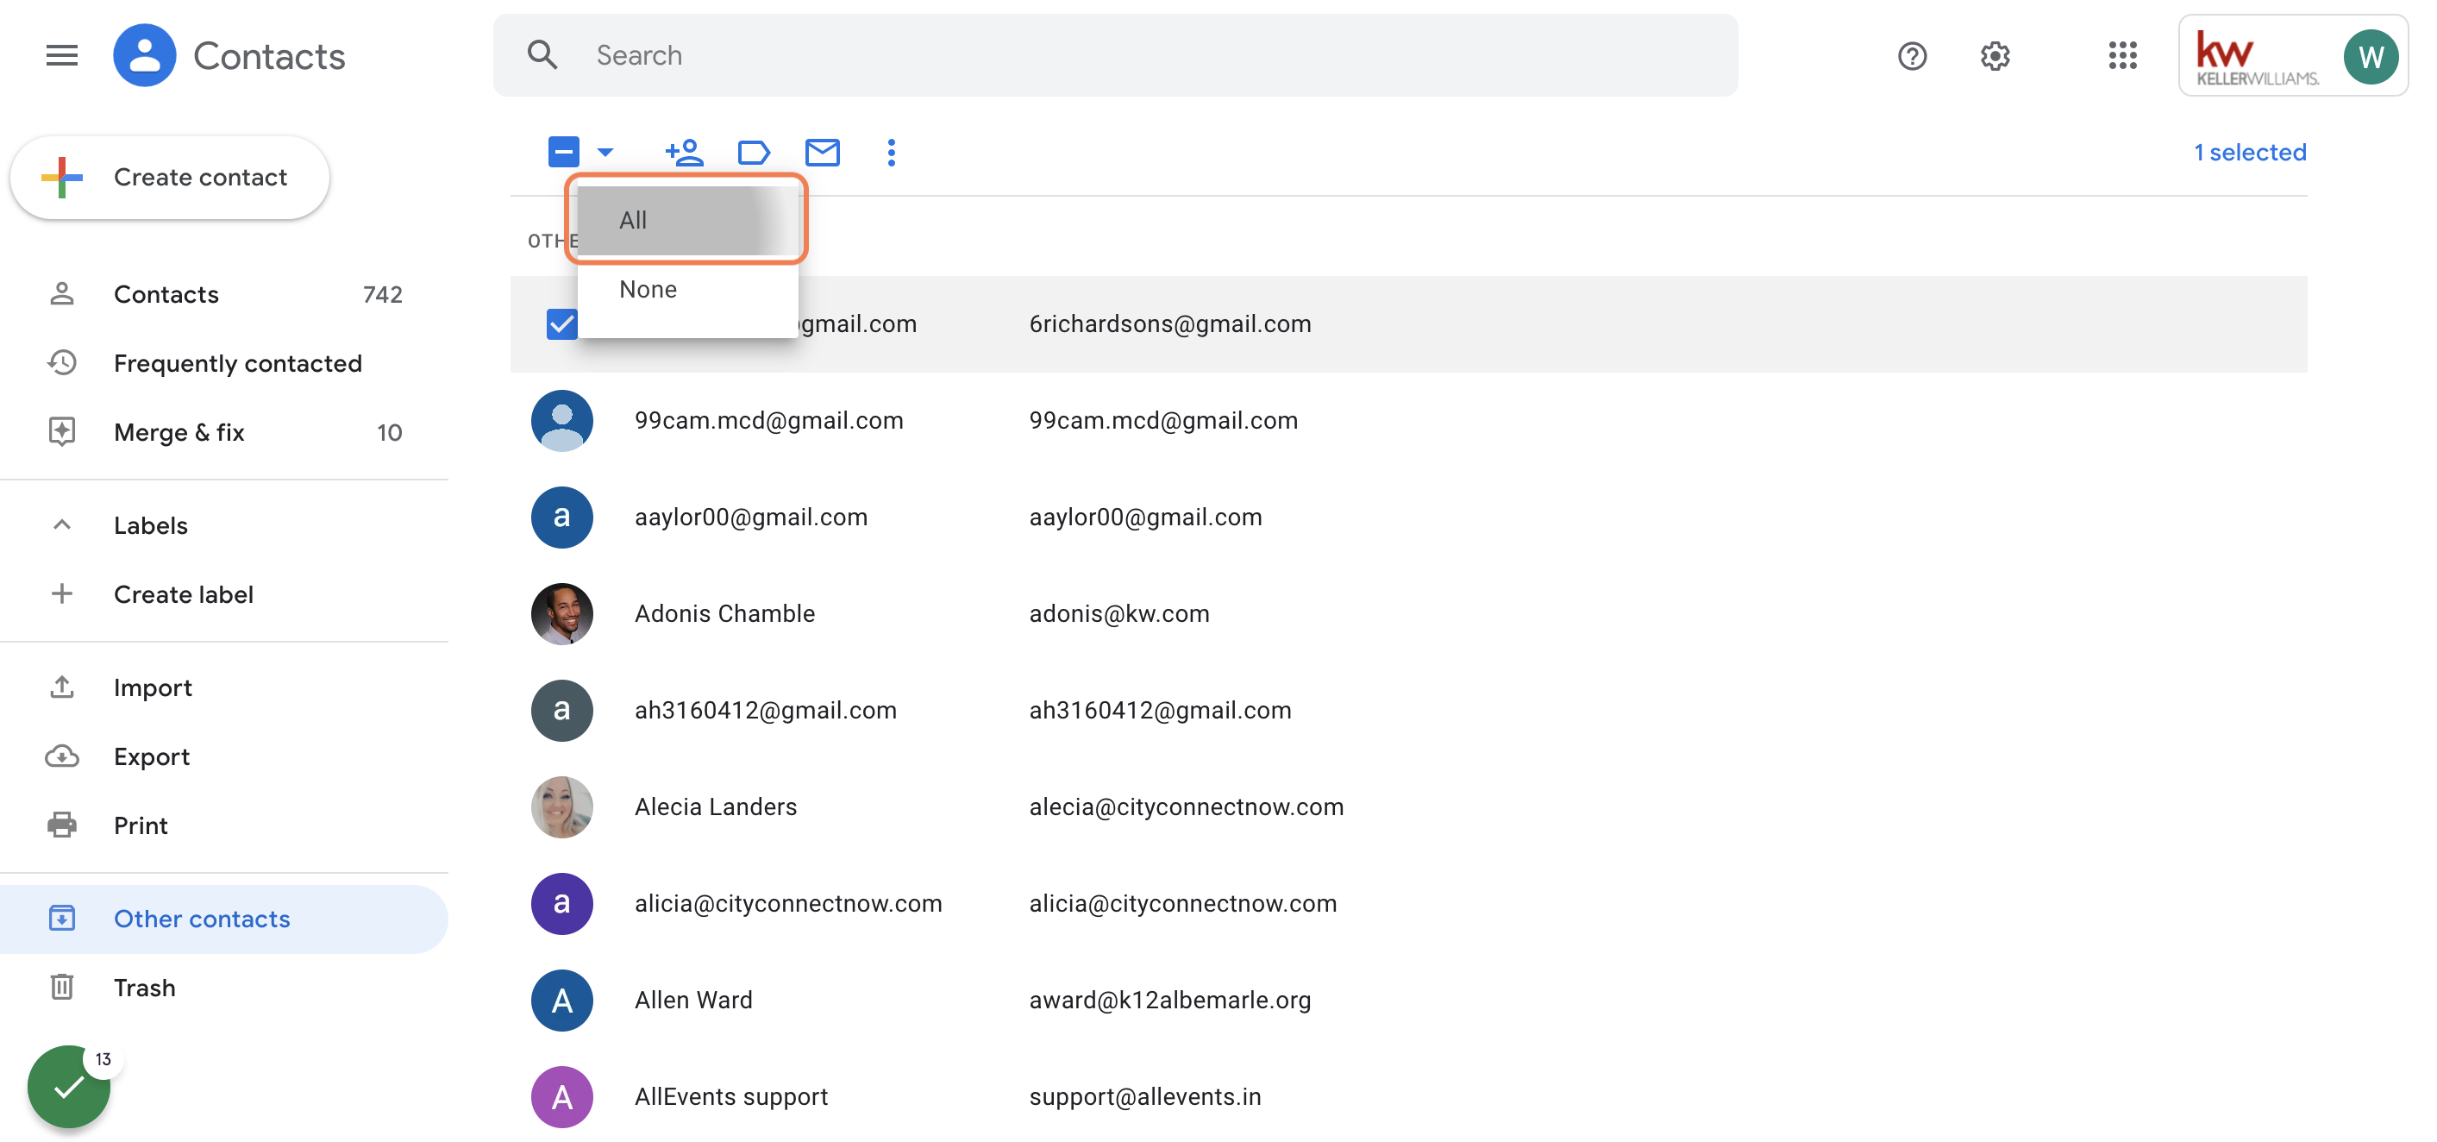The image size is (2437, 1142).
Task: Select the Allen Ward contact name
Action: click(693, 999)
